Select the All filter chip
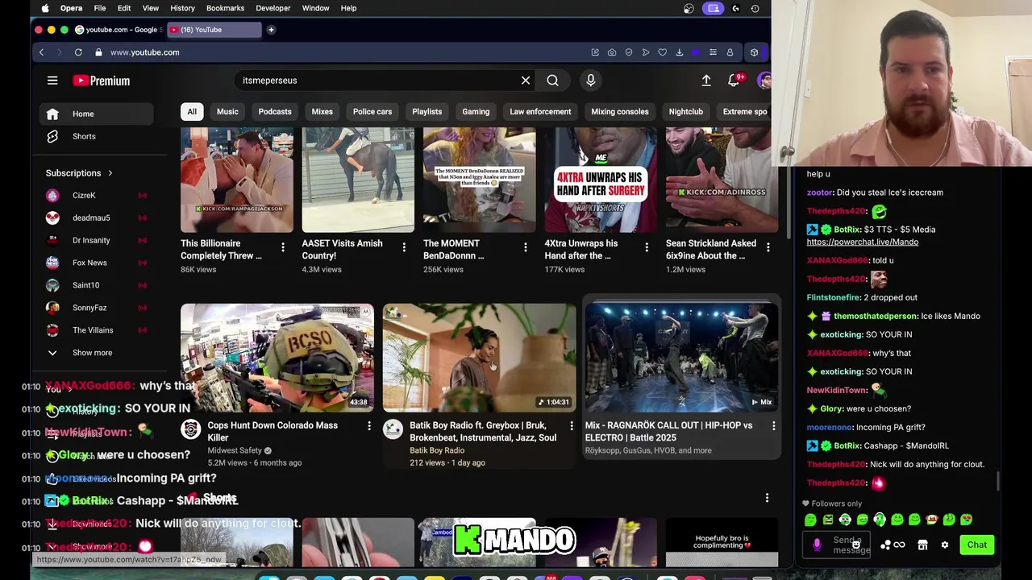This screenshot has width=1032, height=580. (192, 112)
